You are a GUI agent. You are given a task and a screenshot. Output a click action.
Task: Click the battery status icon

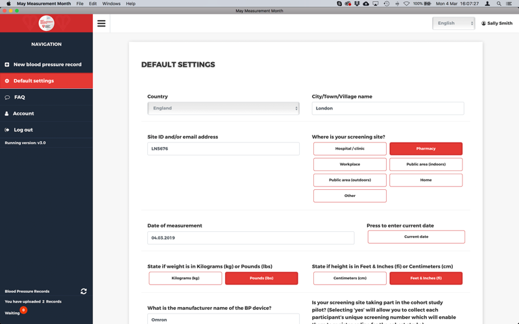pyautogui.click(x=428, y=4)
